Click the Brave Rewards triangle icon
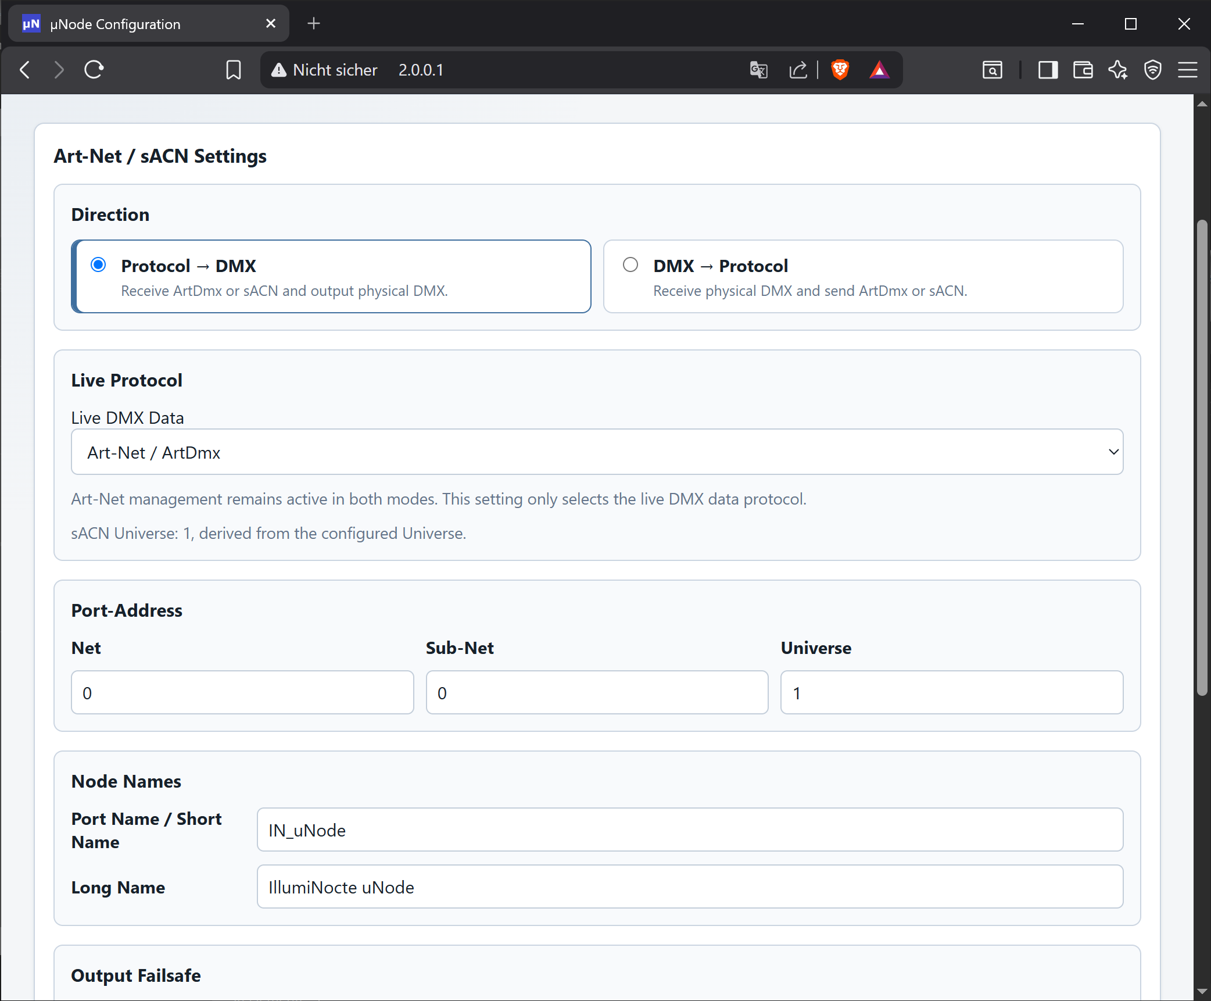1211x1001 pixels. 879,70
